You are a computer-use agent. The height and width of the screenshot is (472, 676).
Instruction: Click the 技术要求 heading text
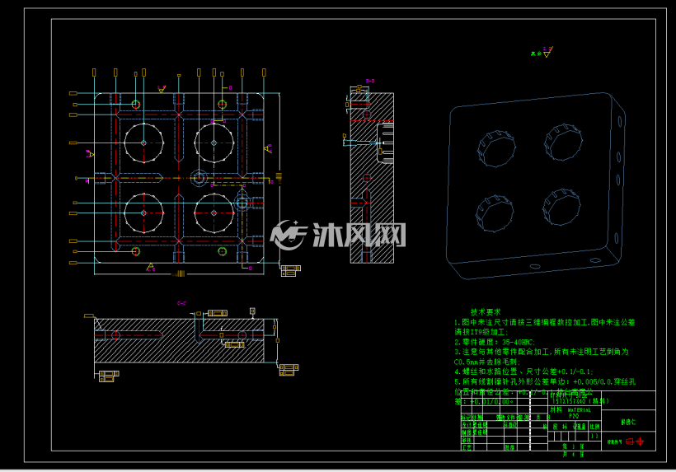pos(486,312)
